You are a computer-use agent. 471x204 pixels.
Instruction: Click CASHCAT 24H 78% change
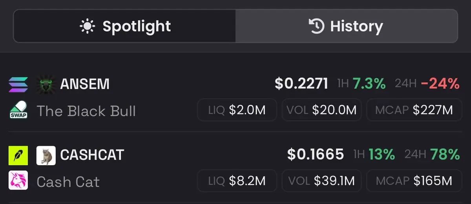coord(432,155)
